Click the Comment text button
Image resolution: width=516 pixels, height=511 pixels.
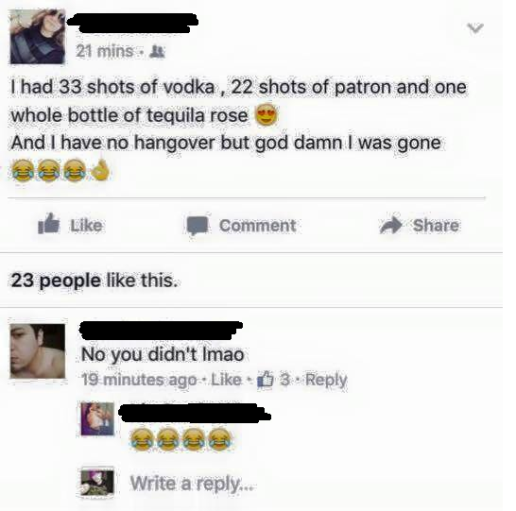pos(257,226)
